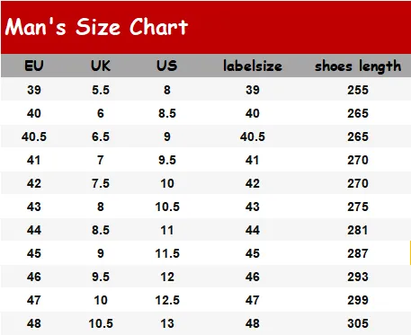Select labelsize 41 cell
Viewport: 411px width, 335px height.
252,160
